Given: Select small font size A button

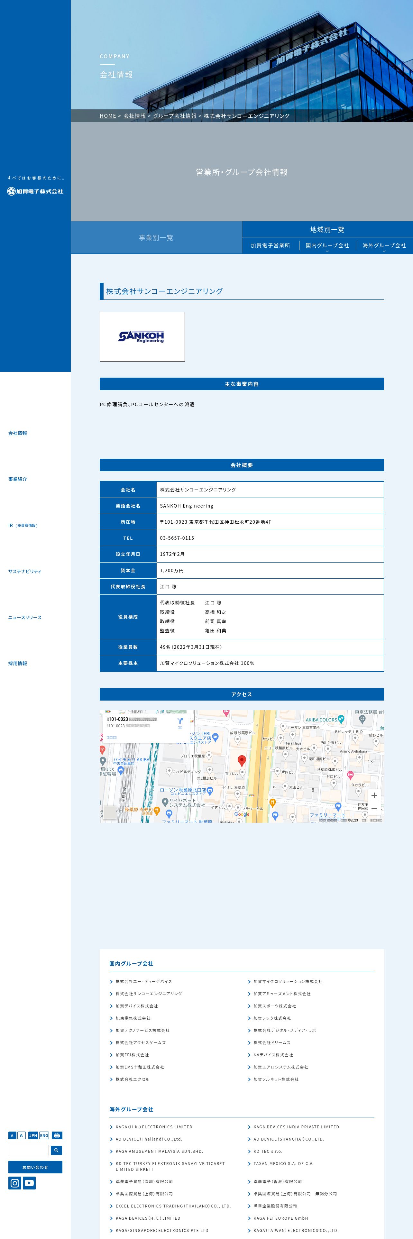Looking at the screenshot, I should pyautogui.click(x=12, y=1135).
